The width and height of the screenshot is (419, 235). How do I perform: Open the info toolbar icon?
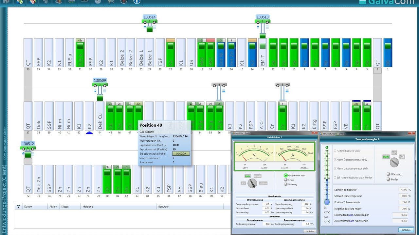(137, 2)
